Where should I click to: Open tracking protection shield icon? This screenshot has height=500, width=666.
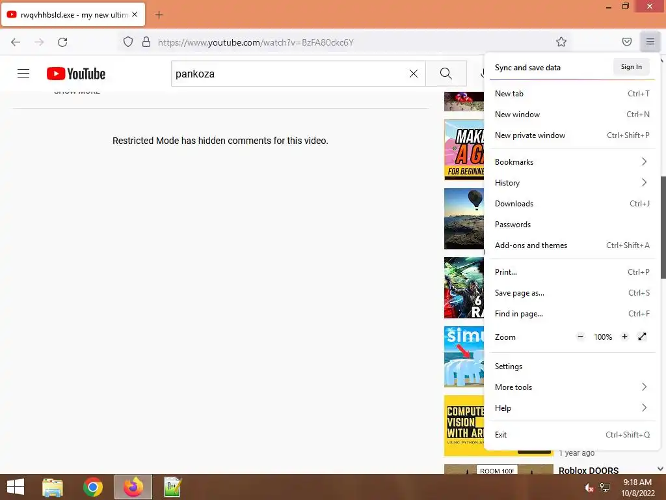pos(128,42)
